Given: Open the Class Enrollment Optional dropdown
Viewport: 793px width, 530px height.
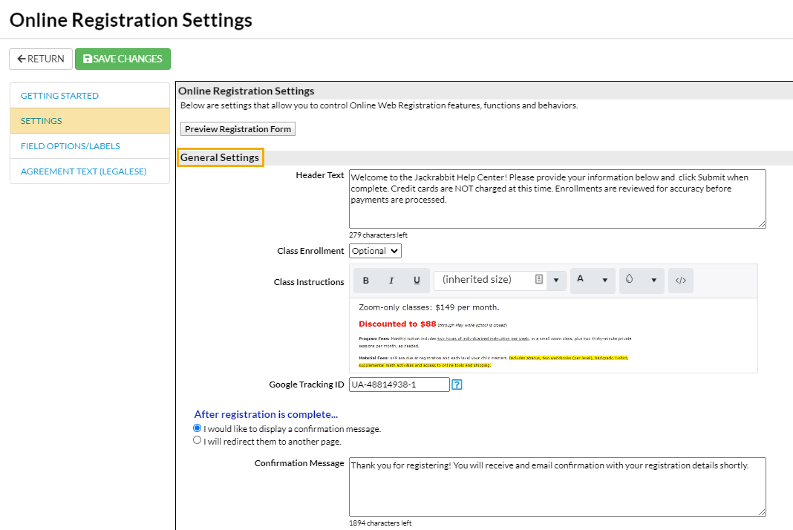Looking at the screenshot, I should point(375,251).
